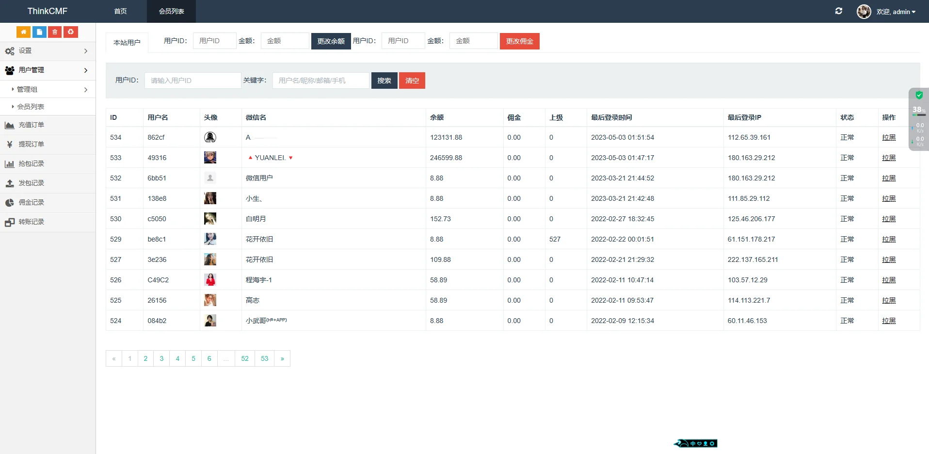929x454 pixels.
Task: Switch to the 首页 top tab
Action: [x=120, y=11]
